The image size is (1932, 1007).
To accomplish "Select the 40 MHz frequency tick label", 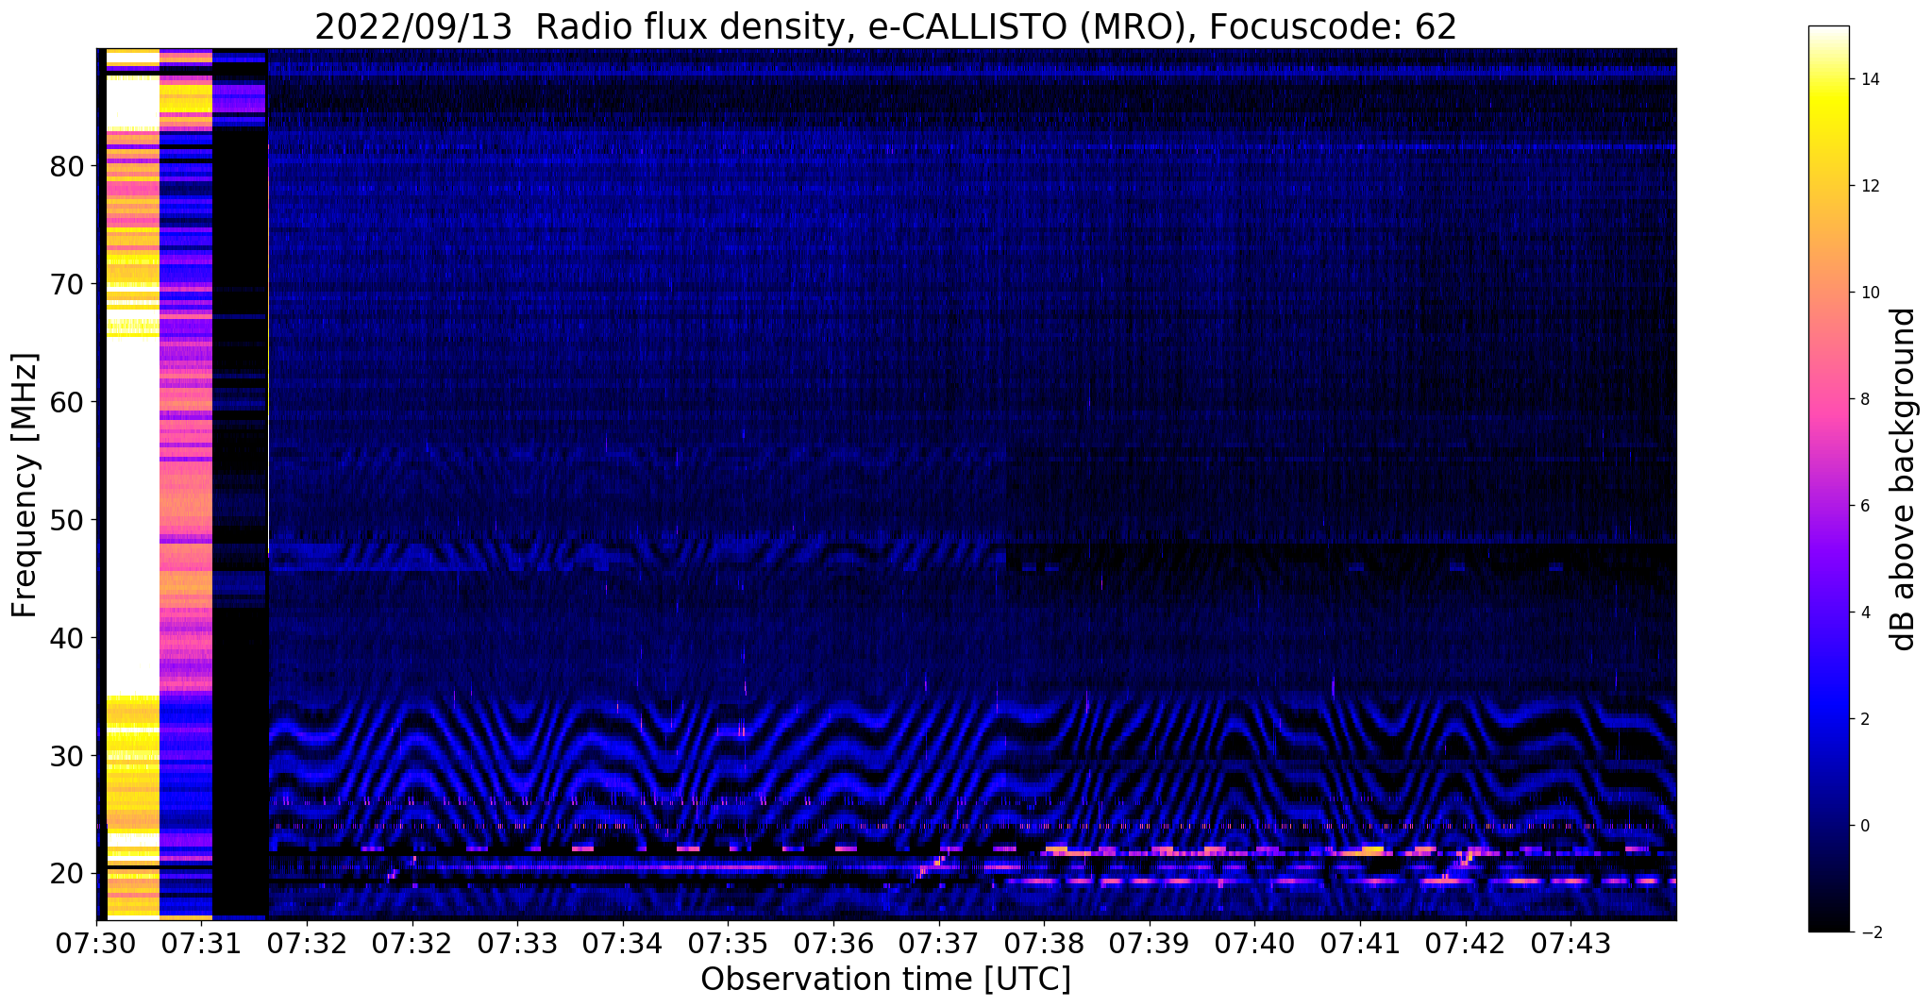I will pos(67,638).
